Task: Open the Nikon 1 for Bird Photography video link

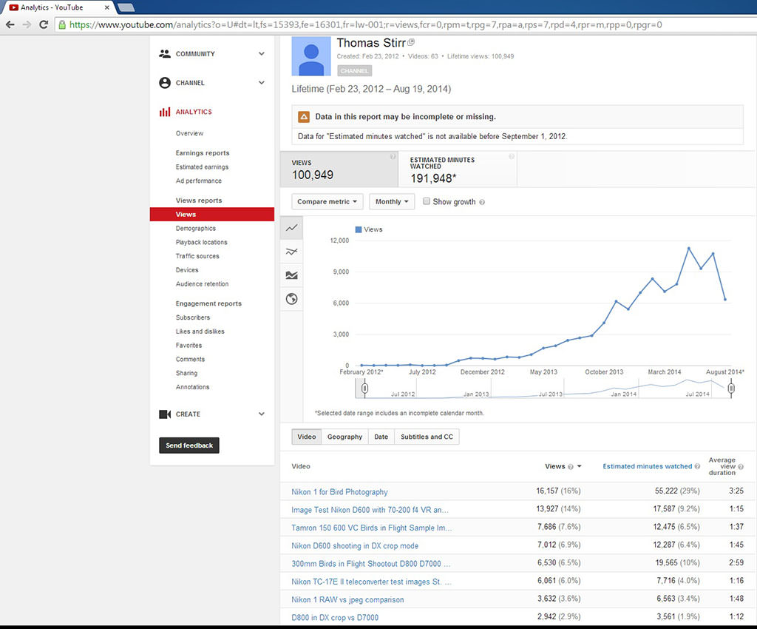Action: click(x=339, y=492)
